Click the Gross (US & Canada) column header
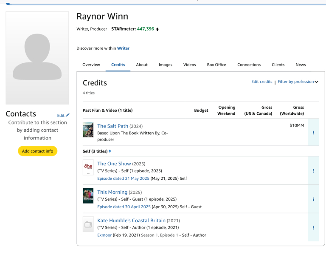Image resolution: width=326 pixels, height=255 pixels. pyautogui.click(x=258, y=110)
